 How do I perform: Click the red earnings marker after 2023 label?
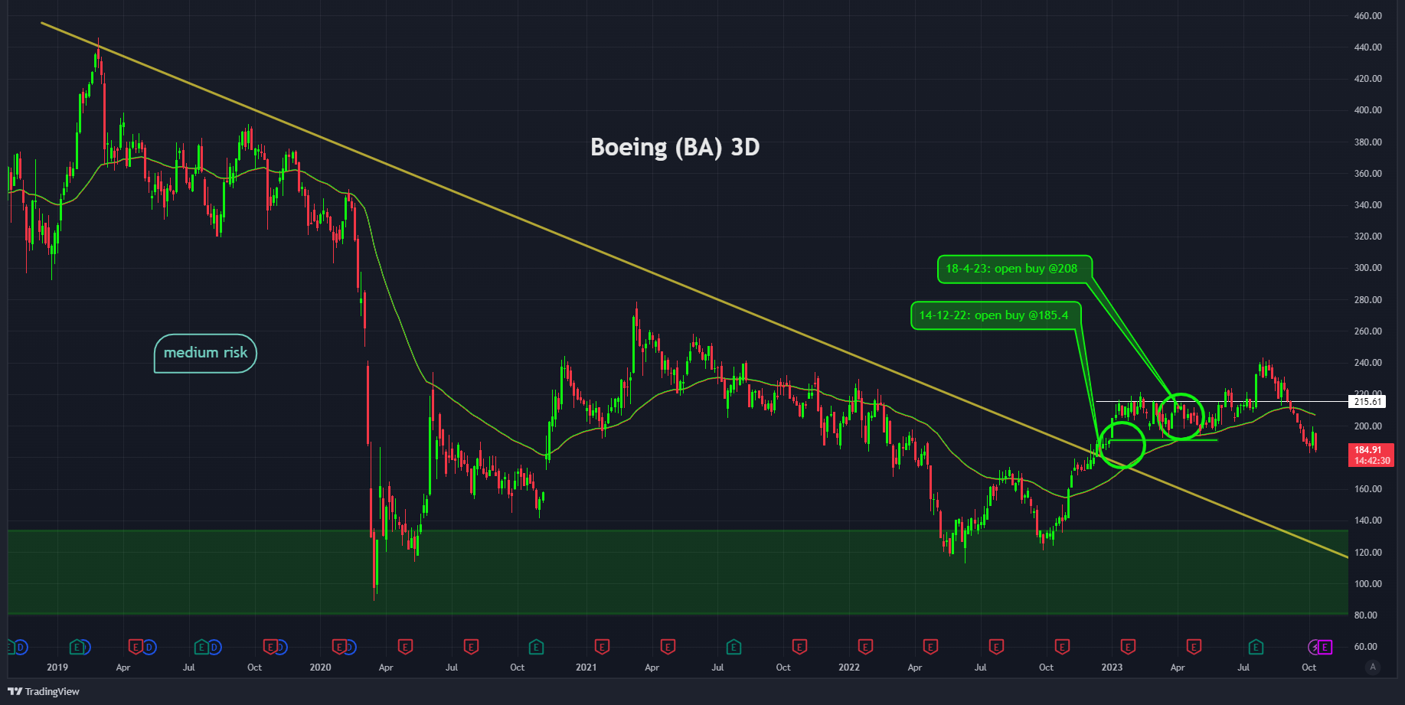1128,647
